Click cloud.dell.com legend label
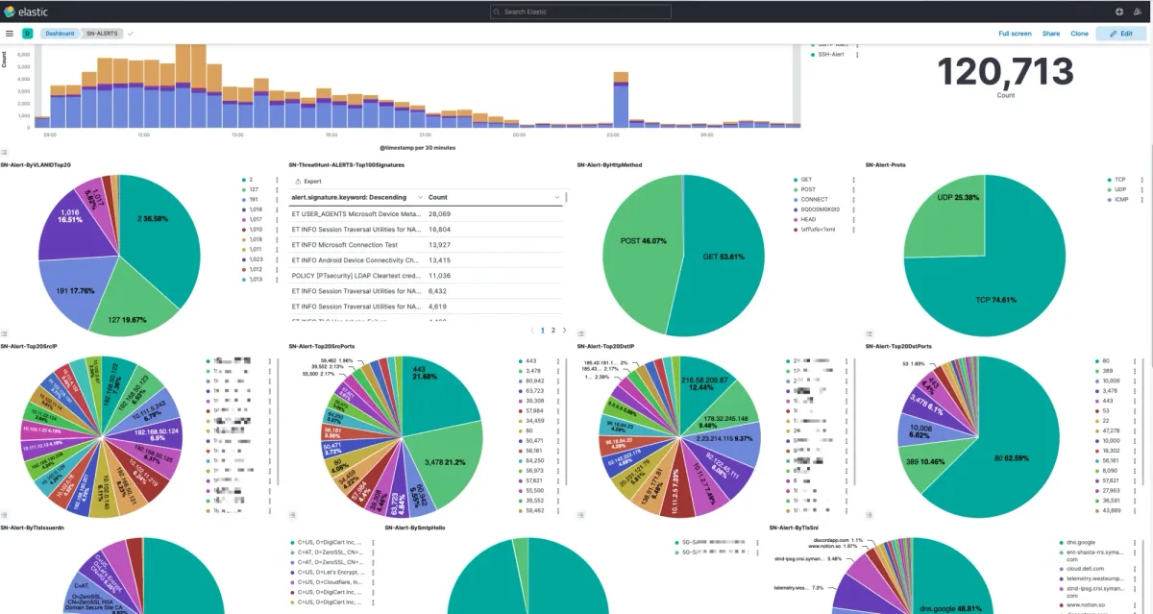The height and width of the screenshot is (614, 1153). (x=1086, y=567)
